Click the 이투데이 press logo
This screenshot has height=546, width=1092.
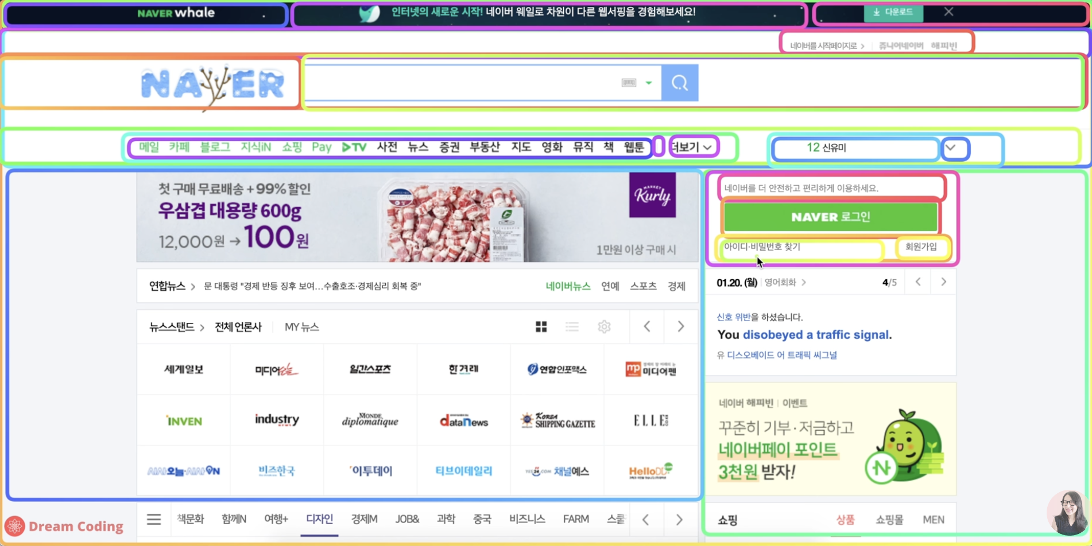370,471
